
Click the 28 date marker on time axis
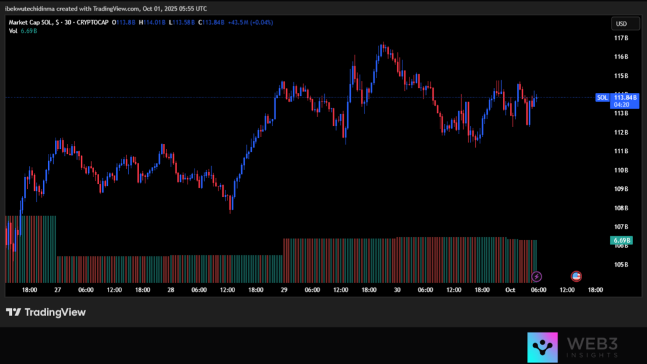coord(171,289)
